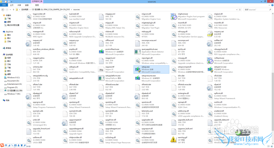
Task: Select the w32uiimg.dll icon
Action: point(101,140)
